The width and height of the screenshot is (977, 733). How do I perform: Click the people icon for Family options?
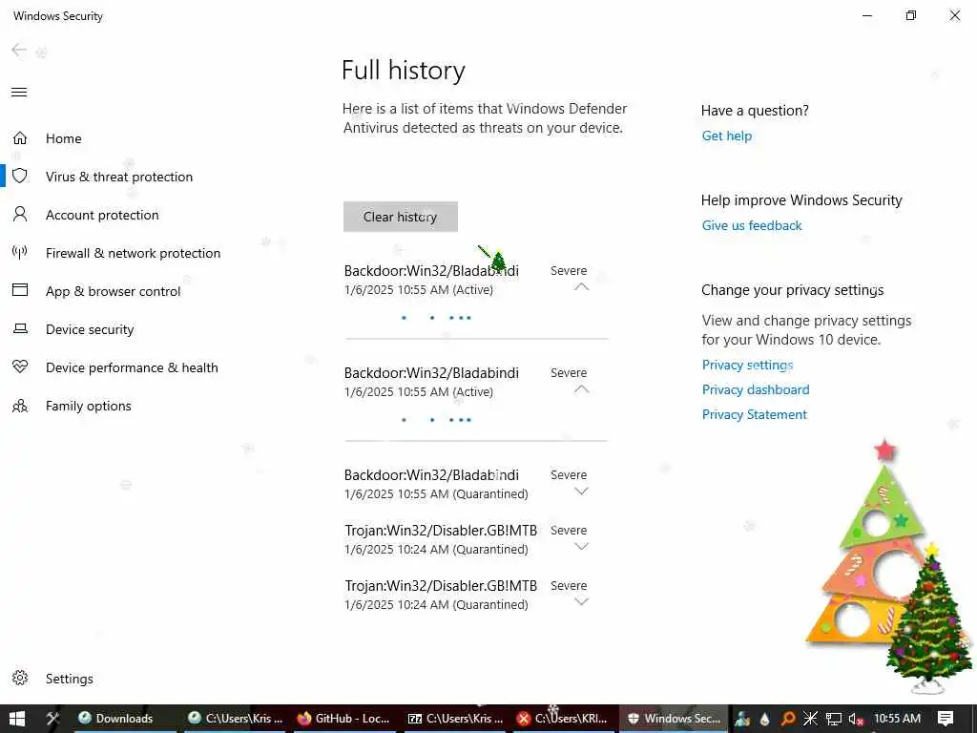pyautogui.click(x=20, y=406)
